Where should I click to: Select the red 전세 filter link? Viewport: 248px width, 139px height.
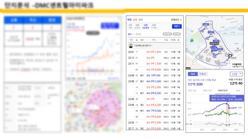click(135, 20)
